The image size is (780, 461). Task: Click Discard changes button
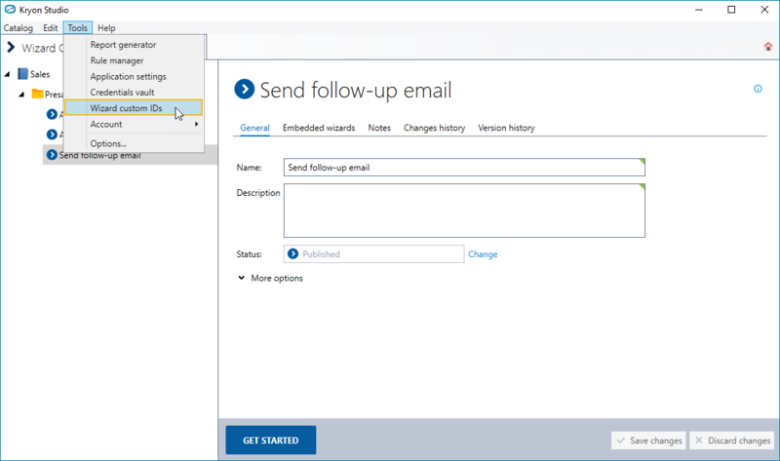tap(732, 441)
